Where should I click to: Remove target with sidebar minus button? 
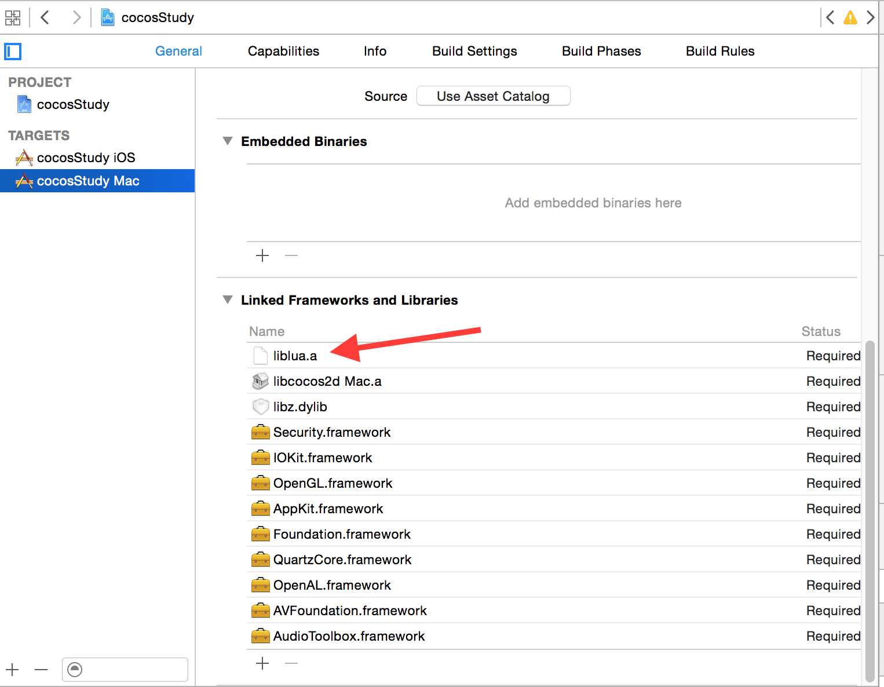[x=41, y=670]
